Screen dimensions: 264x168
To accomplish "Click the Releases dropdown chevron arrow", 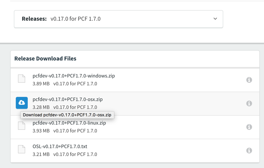I will point(215,19).
